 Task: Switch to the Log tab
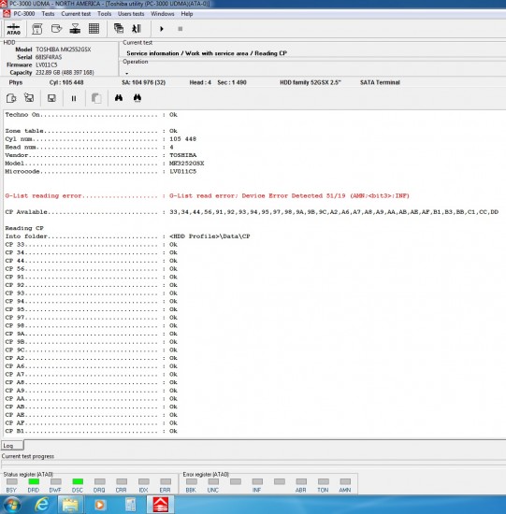[12, 446]
